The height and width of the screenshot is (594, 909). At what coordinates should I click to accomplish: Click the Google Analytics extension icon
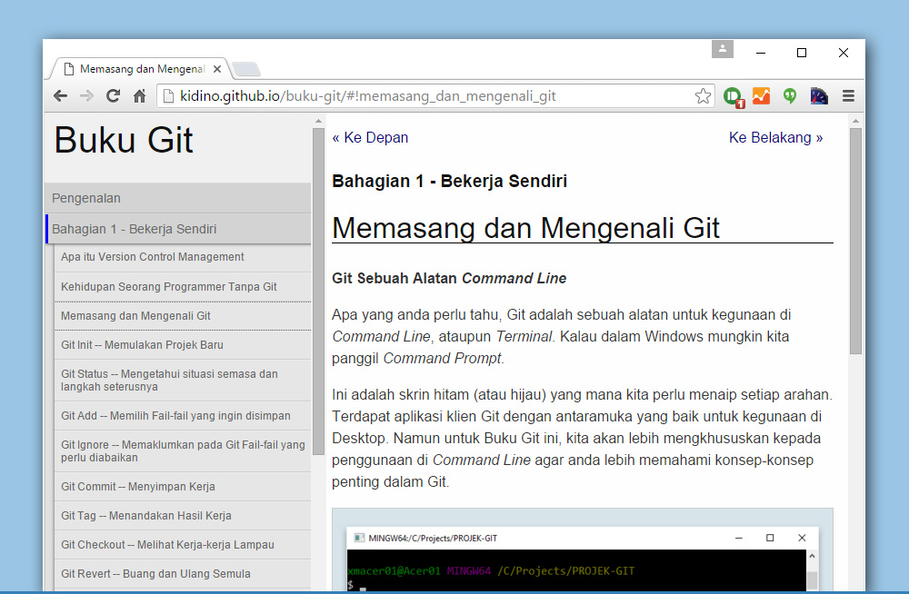[x=761, y=94]
